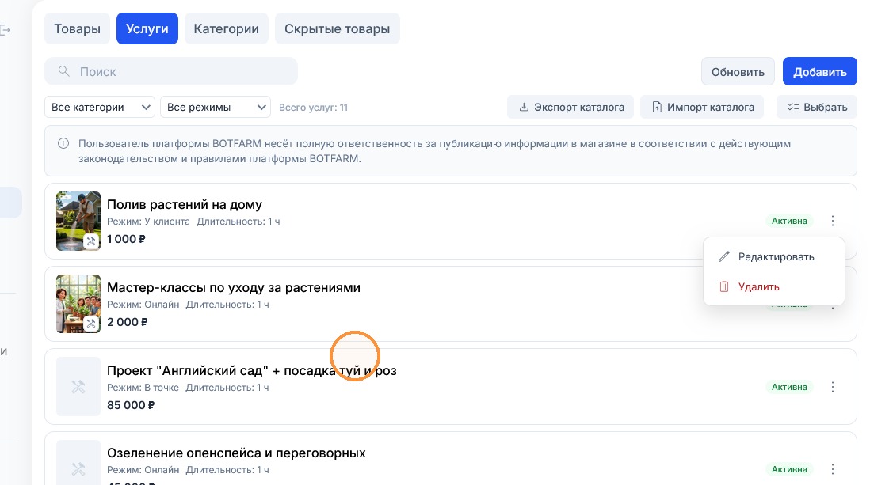
Task: Click the Мастер-классы по уходу за растениями title
Action: tap(234, 288)
